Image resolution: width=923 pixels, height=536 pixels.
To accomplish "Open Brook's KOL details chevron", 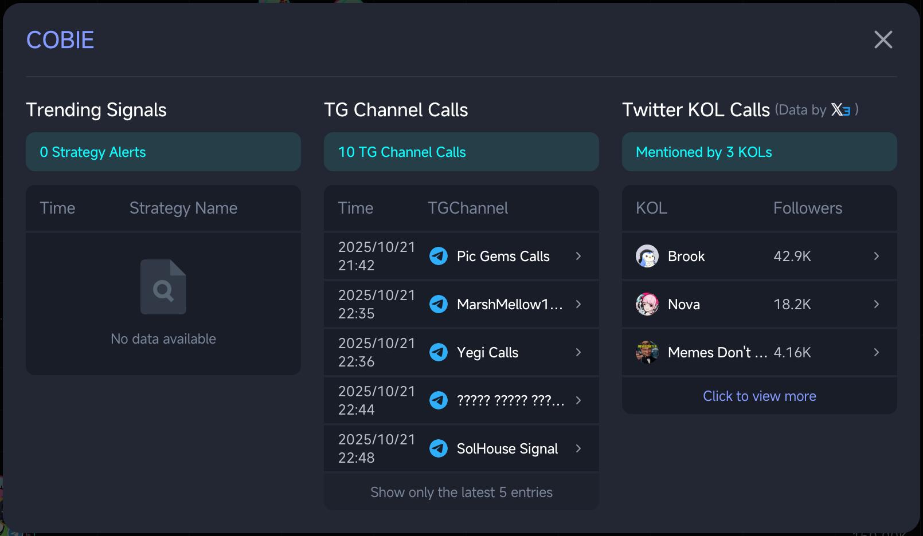I will pos(877,256).
